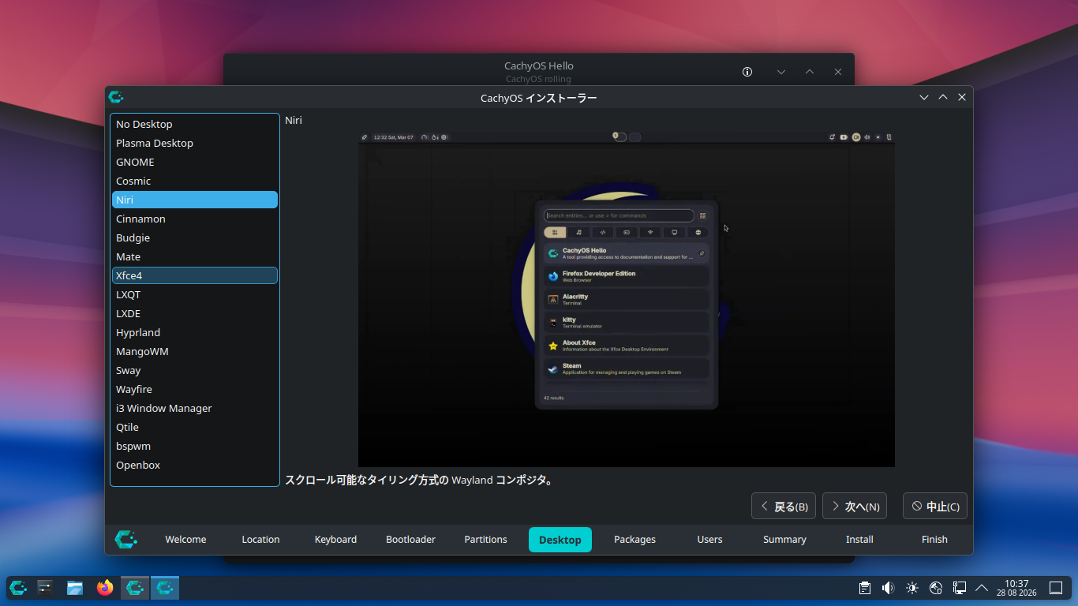Open the second taskbar icon beside the launcher
Screen dimensions: 1078x606
point(45,587)
